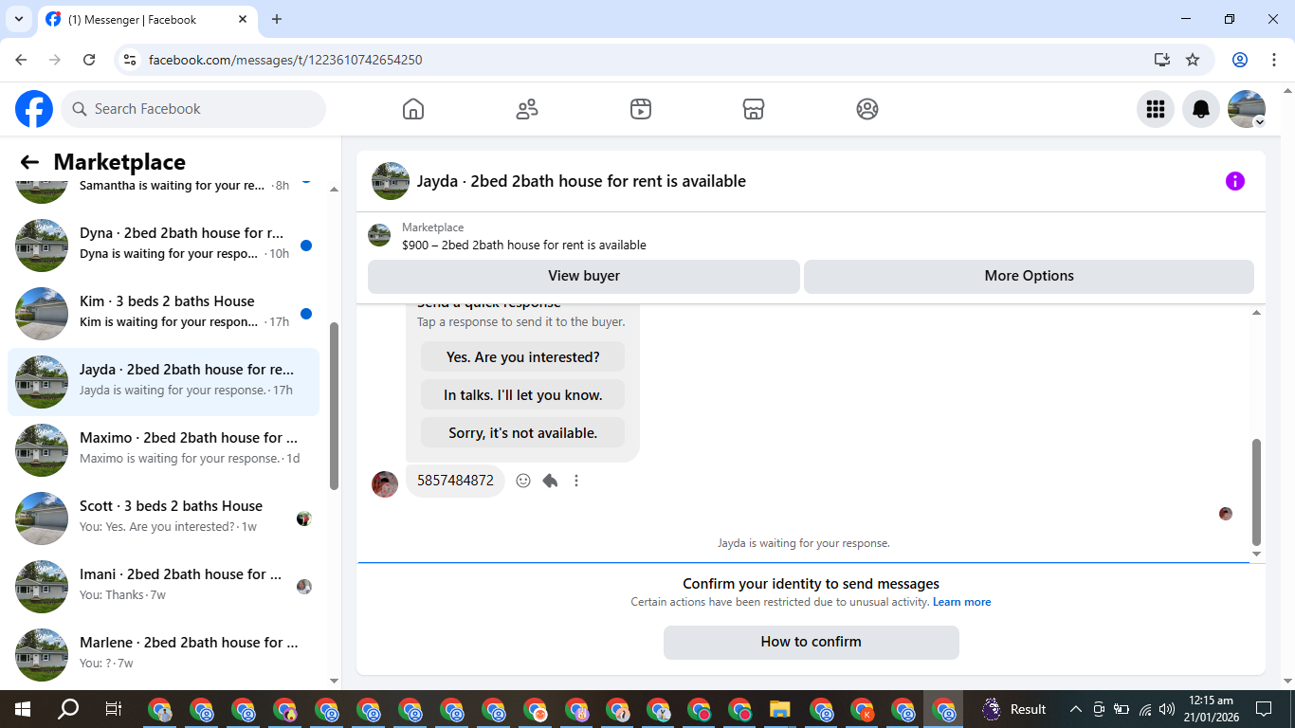
Task: Reload the Messenger page
Action: point(89,60)
